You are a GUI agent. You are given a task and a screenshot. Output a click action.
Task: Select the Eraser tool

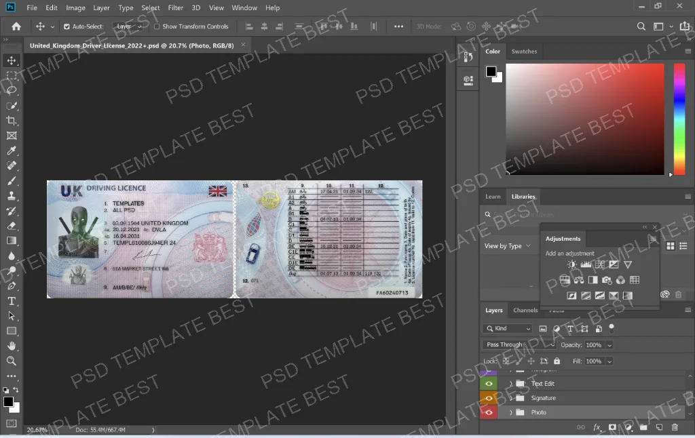(x=12, y=226)
